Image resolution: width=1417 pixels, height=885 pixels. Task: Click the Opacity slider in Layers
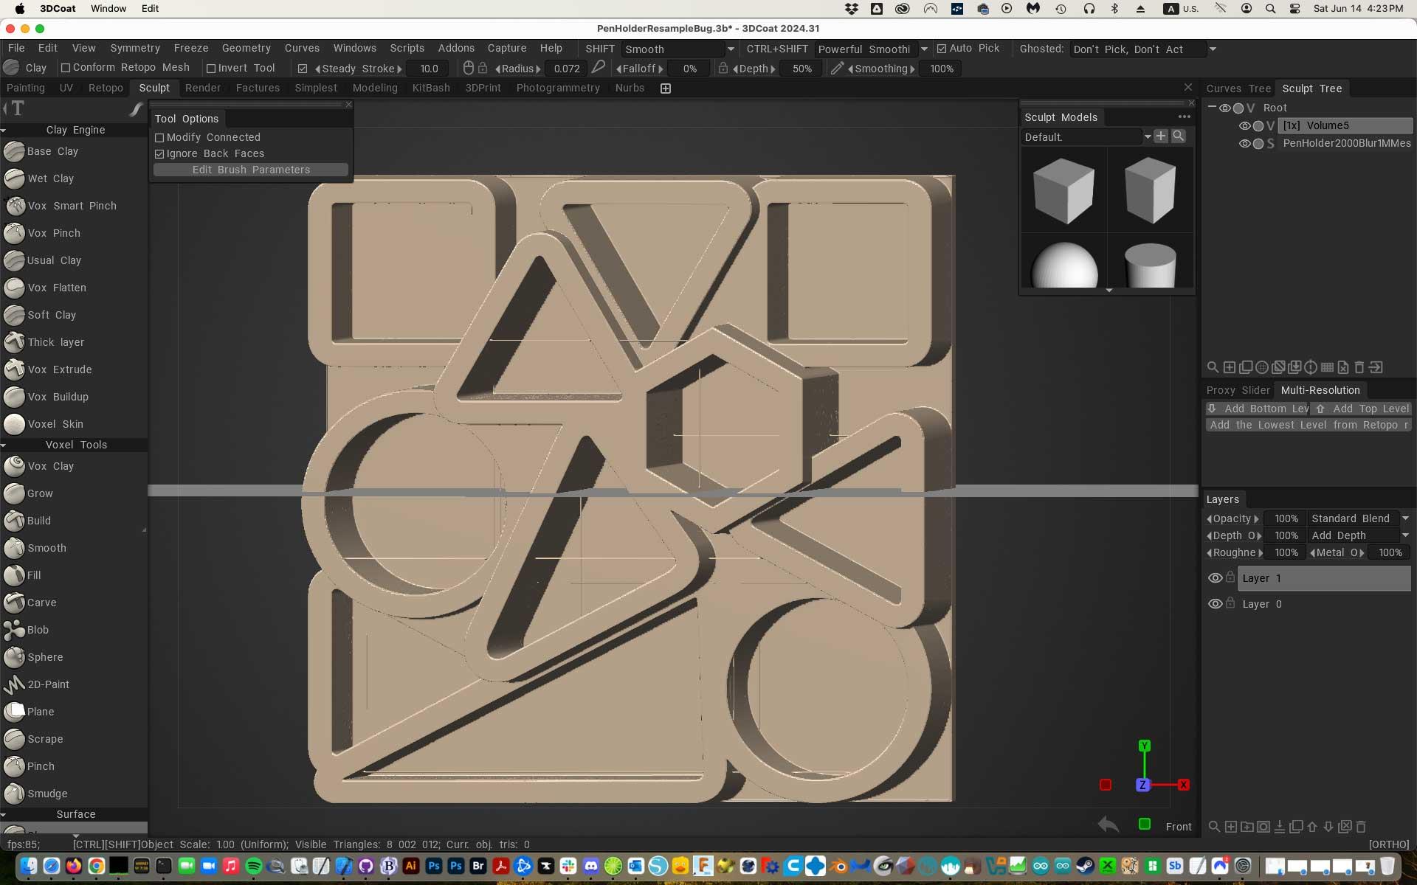[x=1285, y=518]
